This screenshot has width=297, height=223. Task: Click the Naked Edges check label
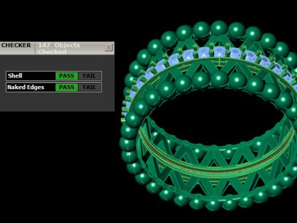pos(25,87)
